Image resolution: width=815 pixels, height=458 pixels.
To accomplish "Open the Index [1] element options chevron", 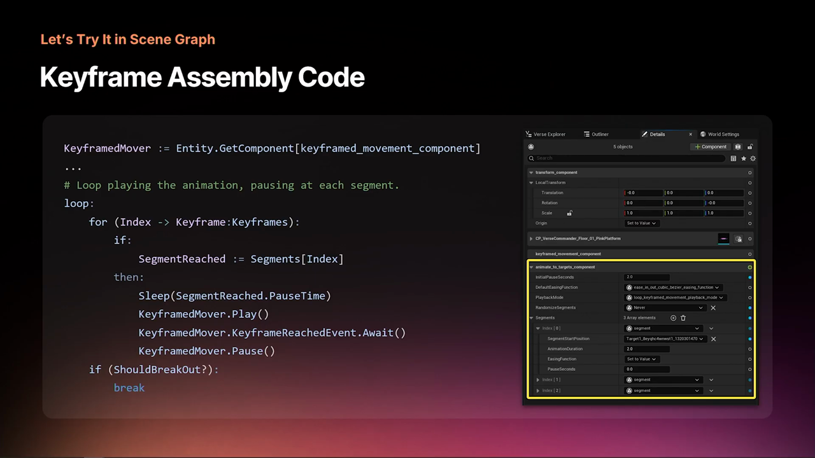I will 711,380.
